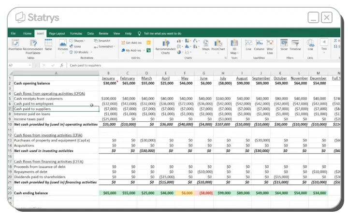This screenshot has width=348, height=219.
Task: Open the 3D Models dropdown
Action: pos(81,52)
